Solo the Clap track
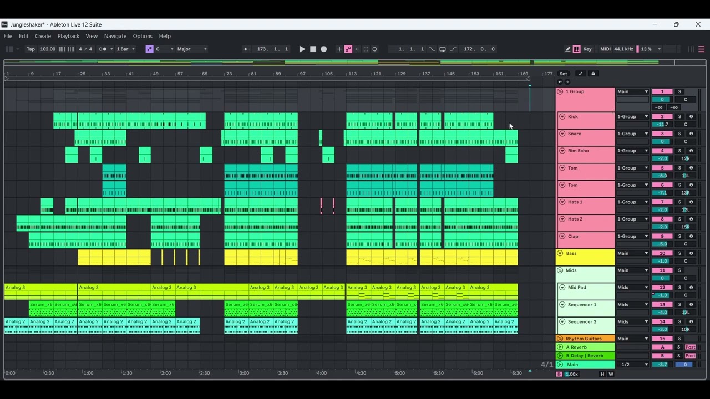This screenshot has height=399, width=710. click(x=679, y=236)
